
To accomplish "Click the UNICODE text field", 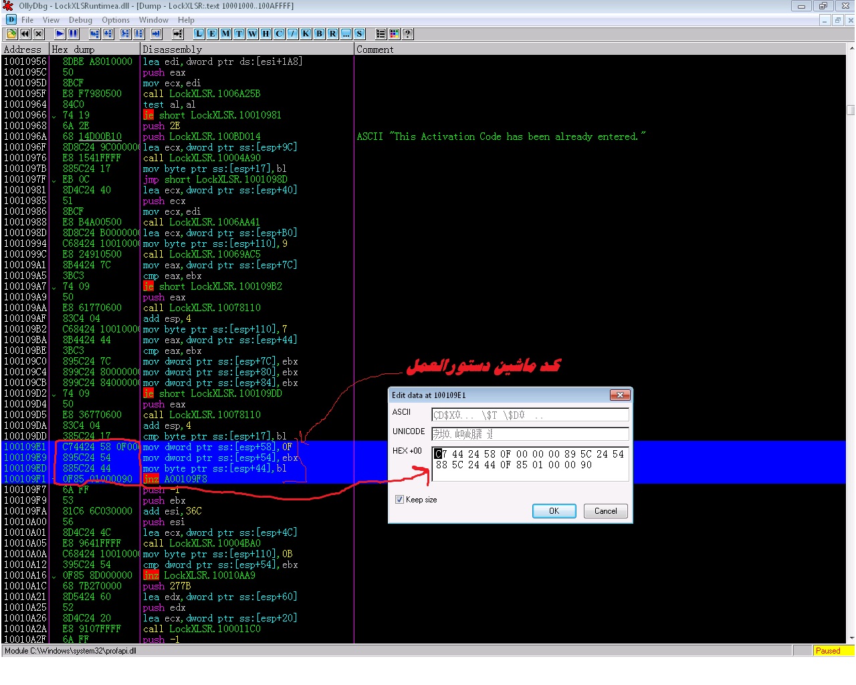I will [530, 434].
